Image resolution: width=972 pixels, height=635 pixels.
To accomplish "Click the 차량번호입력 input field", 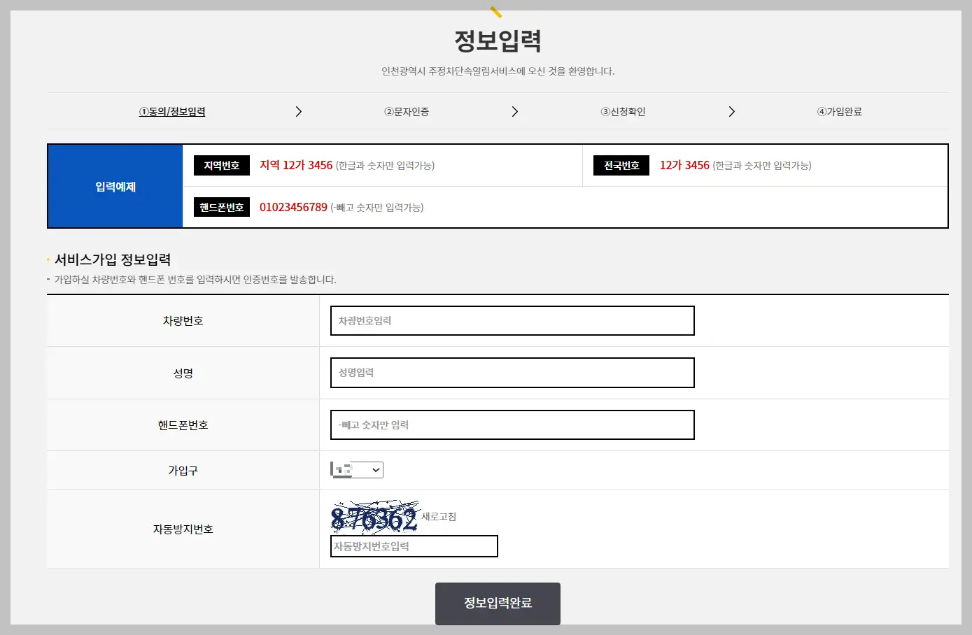I will pyautogui.click(x=512, y=320).
